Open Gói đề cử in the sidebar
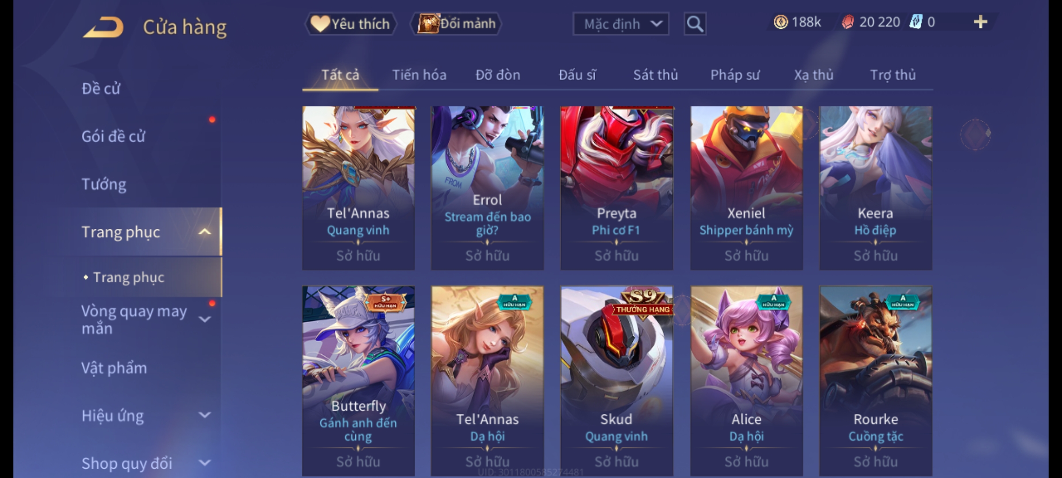Image resolution: width=1062 pixels, height=478 pixels. (113, 136)
